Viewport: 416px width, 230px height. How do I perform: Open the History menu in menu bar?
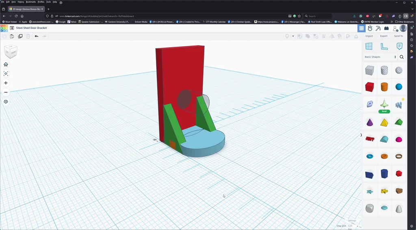21,2
